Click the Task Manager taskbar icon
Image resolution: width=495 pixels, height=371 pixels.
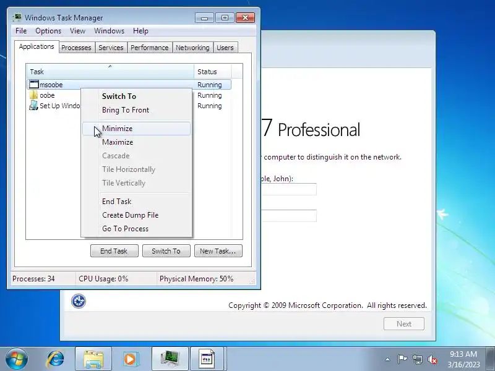[x=170, y=359]
